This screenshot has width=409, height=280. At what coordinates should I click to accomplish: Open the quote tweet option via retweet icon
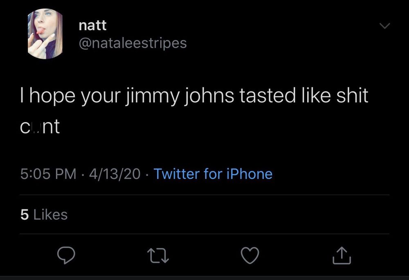158,256
